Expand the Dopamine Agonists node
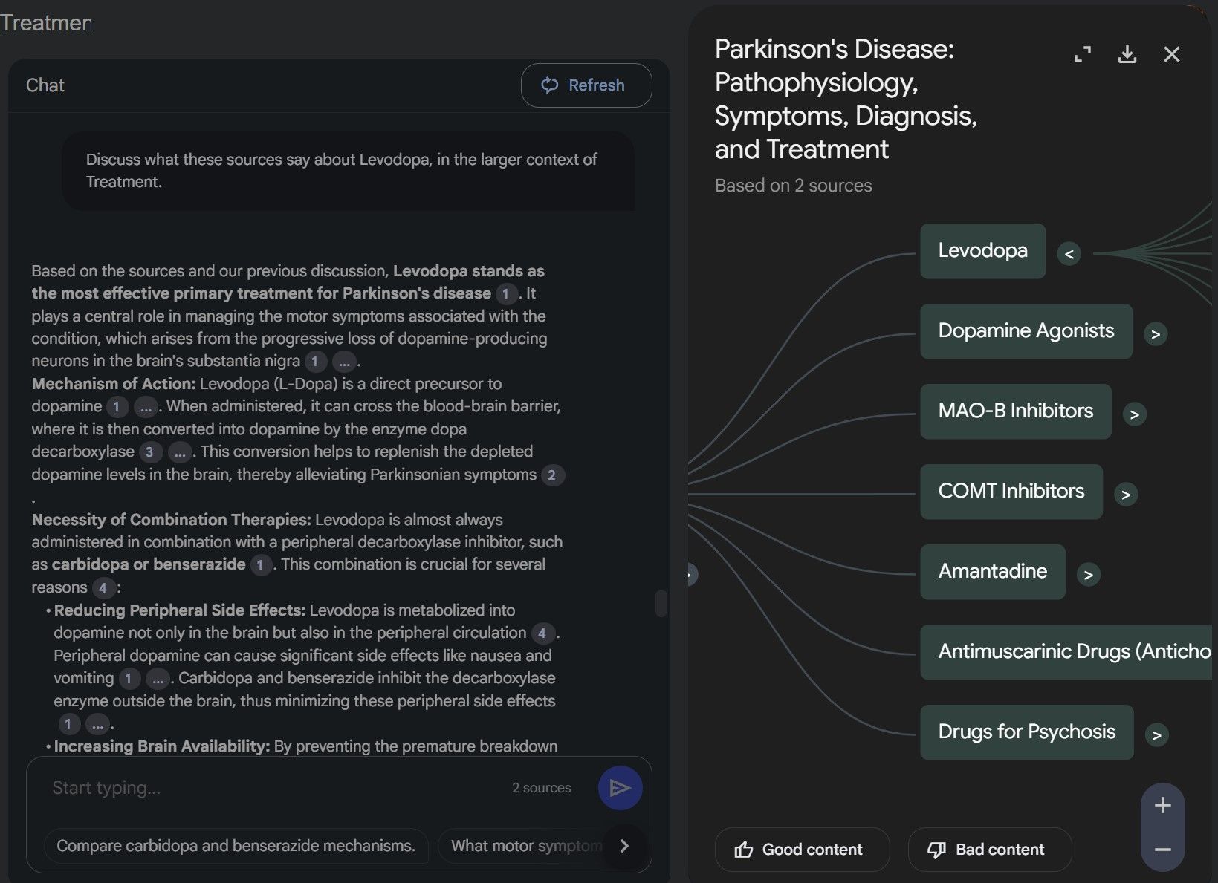The width and height of the screenshot is (1218, 883). click(x=1155, y=334)
